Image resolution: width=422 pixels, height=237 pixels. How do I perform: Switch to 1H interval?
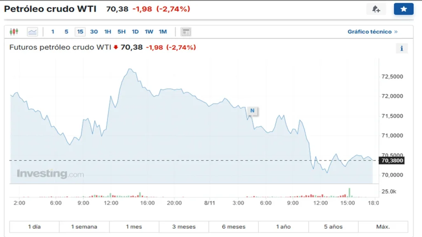pos(108,32)
